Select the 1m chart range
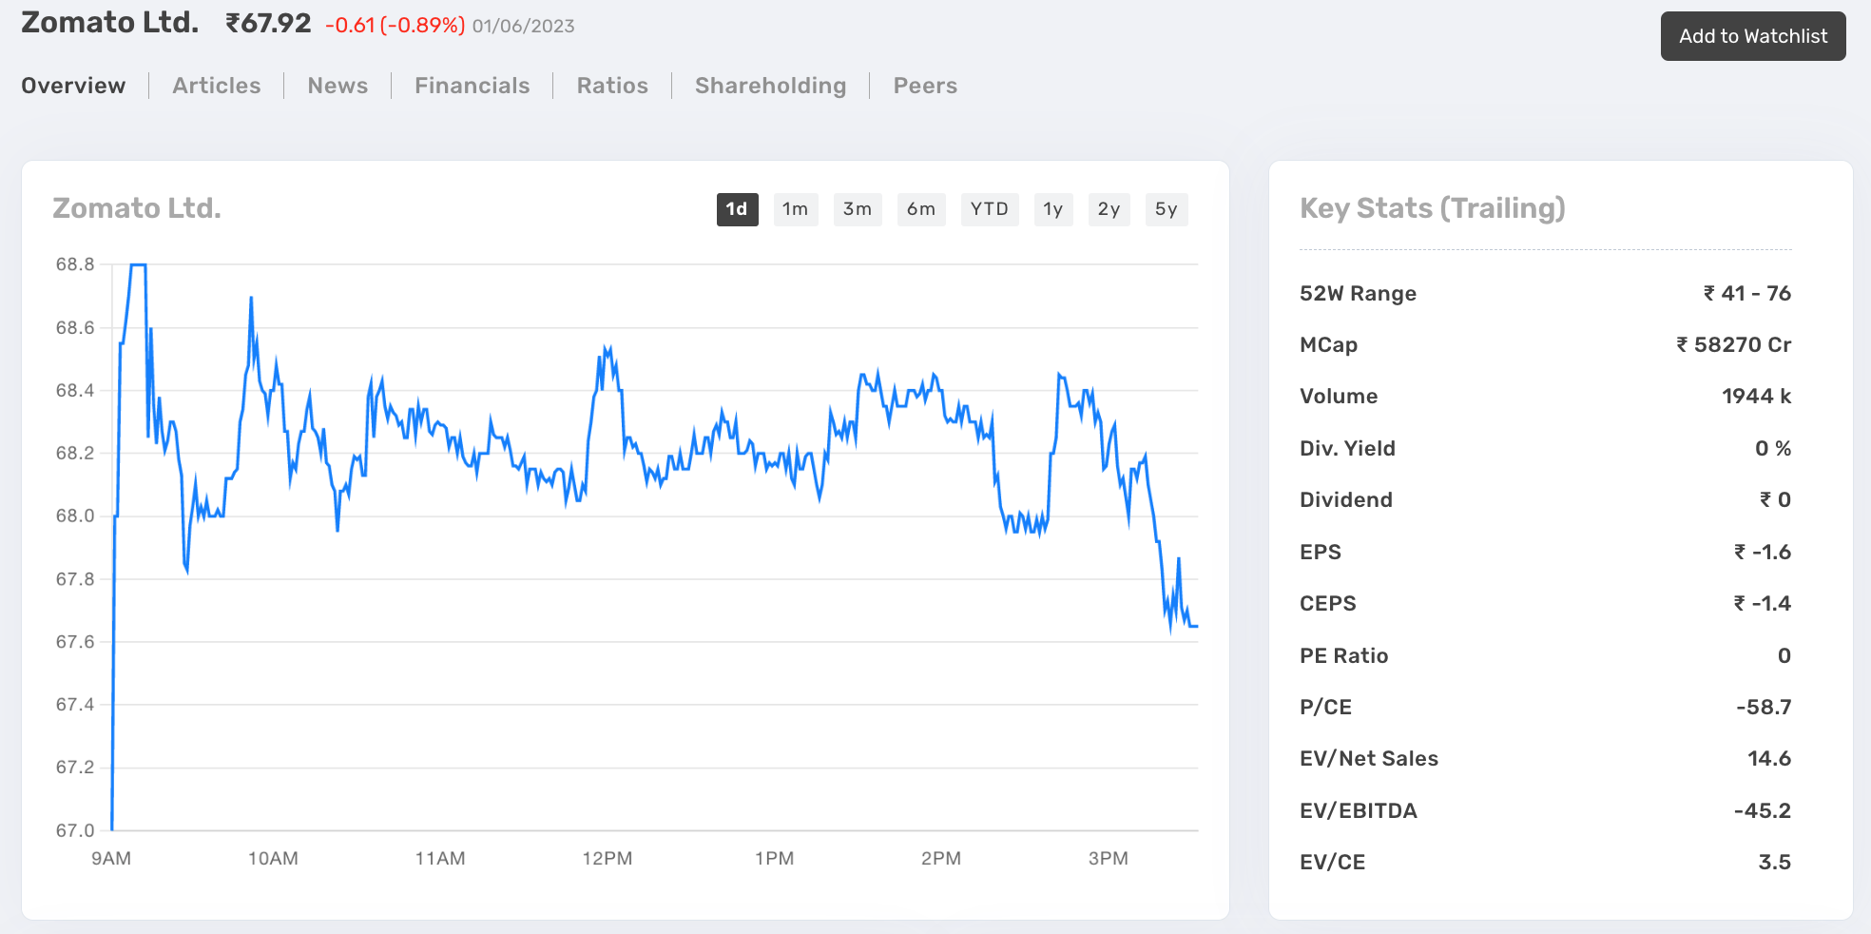 [795, 209]
